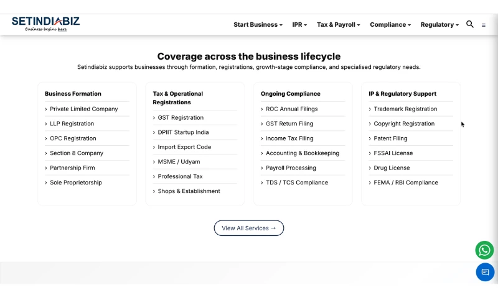Open Professional Tax link

(180, 176)
